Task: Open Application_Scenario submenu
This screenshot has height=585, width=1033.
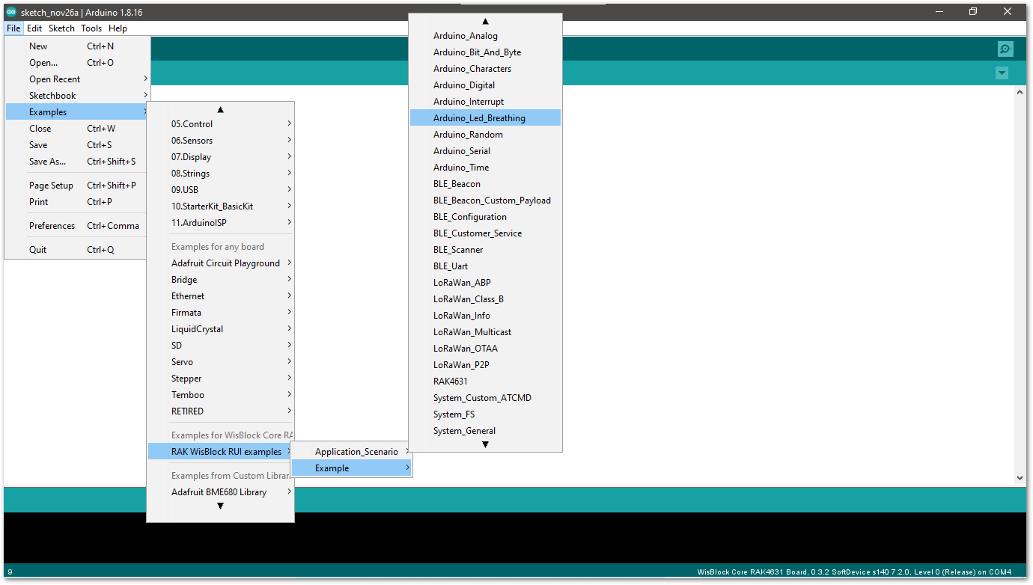Action: (x=351, y=452)
